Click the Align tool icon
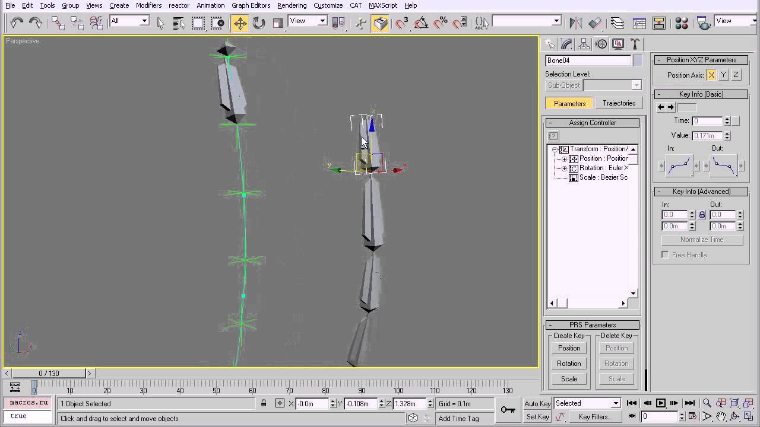760x427 pixels. click(x=594, y=23)
